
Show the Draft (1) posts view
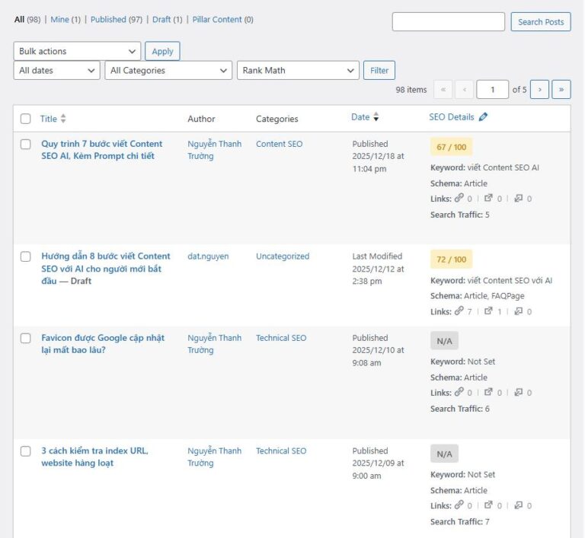[x=167, y=20]
